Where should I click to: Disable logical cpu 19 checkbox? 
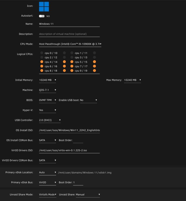coord(94,70)
